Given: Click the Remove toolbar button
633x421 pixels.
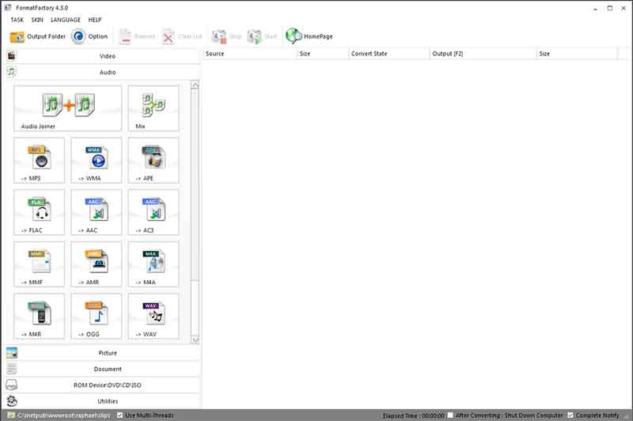Looking at the screenshot, I should tap(137, 36).
